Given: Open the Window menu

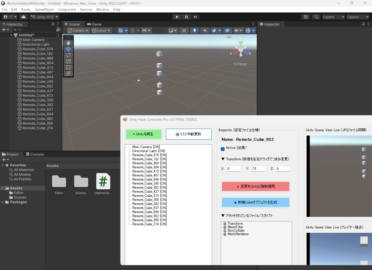Looking at the screenshot, I should [x=102, y=9].
